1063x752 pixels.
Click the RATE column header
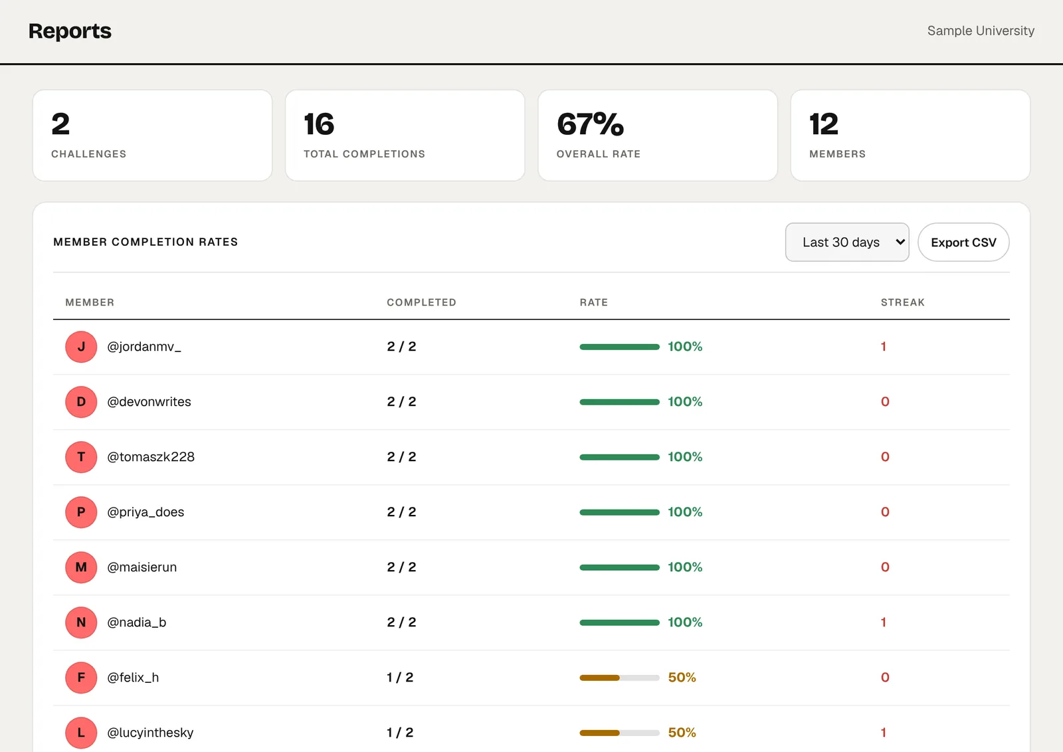pos(593,302)
